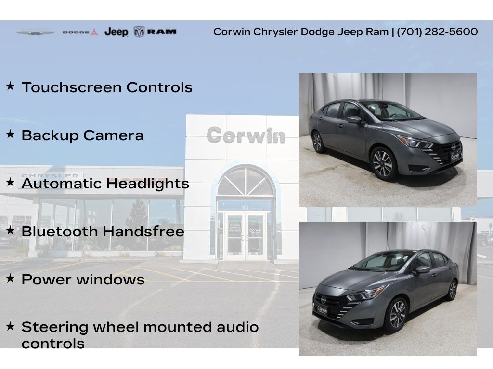The width and height of the screenshot is (493, 369).
Task: Select the Backup Camera feature text
Action: click(x=82, y=135)
